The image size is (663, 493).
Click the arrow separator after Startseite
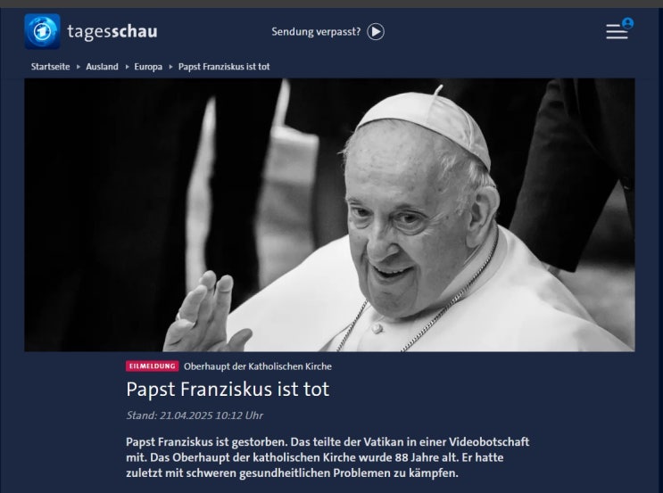pos(79,67)
